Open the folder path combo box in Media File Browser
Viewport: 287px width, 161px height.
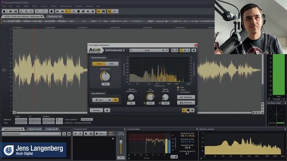tap(31, 134)
